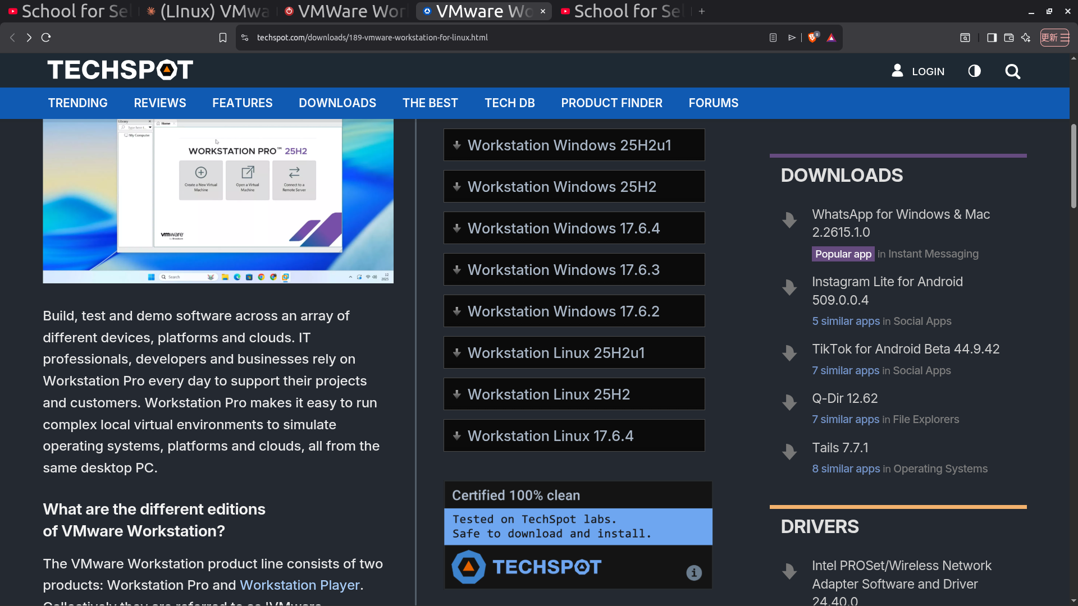Switch to the first School for Se tab

[x=68, y=11]
